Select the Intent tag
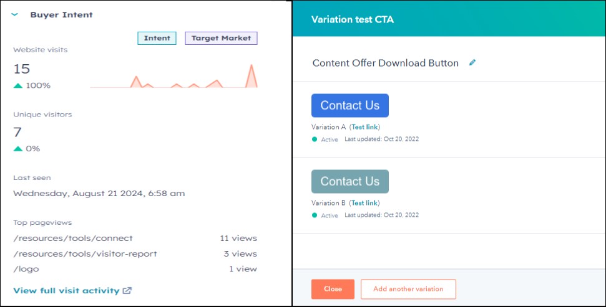This screenshot has height=307, width=606. 157,38
